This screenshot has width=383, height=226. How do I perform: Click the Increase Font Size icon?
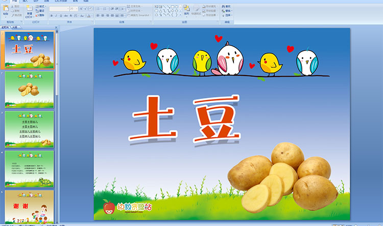tap(81, 9)
